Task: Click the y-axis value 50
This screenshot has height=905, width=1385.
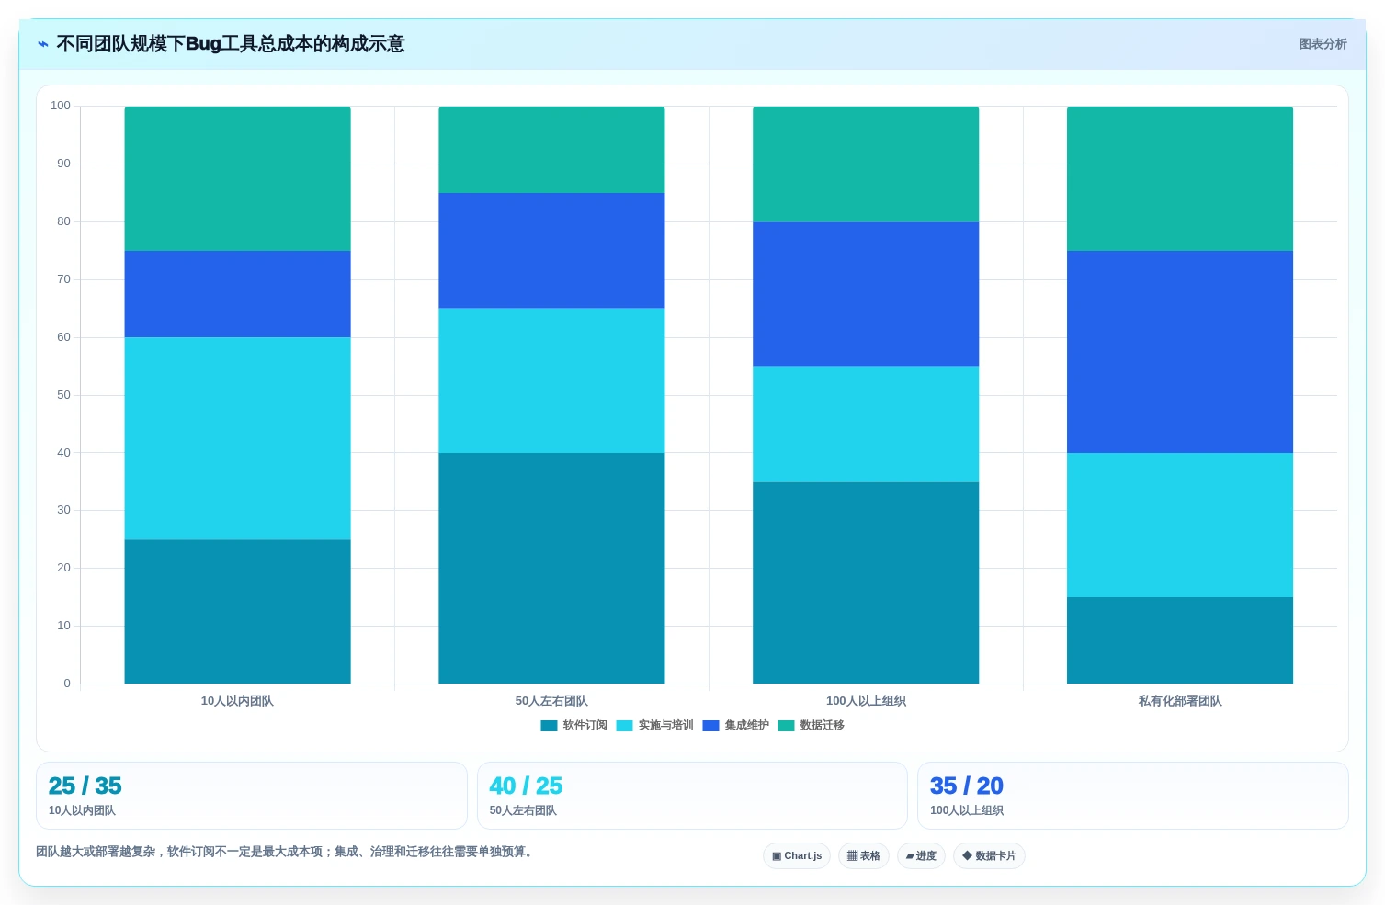Action: pyautogui.click(x=63, y=395)
